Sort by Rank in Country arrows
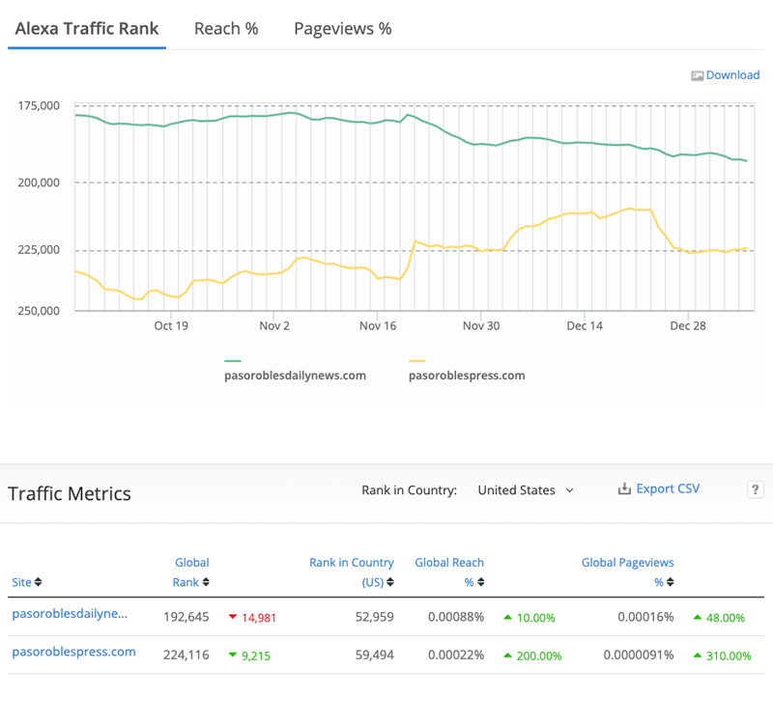Screen dimensions: 773x725 [388, 583]
